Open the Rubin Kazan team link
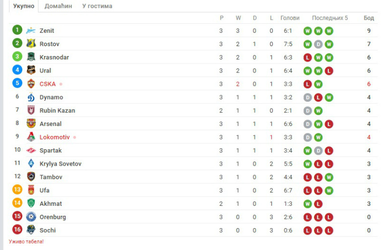The width and height of the screenshot is (382, 250). [x=57, y=111]
